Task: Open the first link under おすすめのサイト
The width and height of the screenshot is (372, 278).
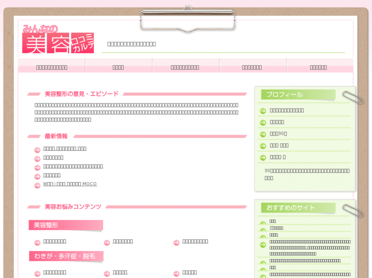Action: click(x=273, y=221)
